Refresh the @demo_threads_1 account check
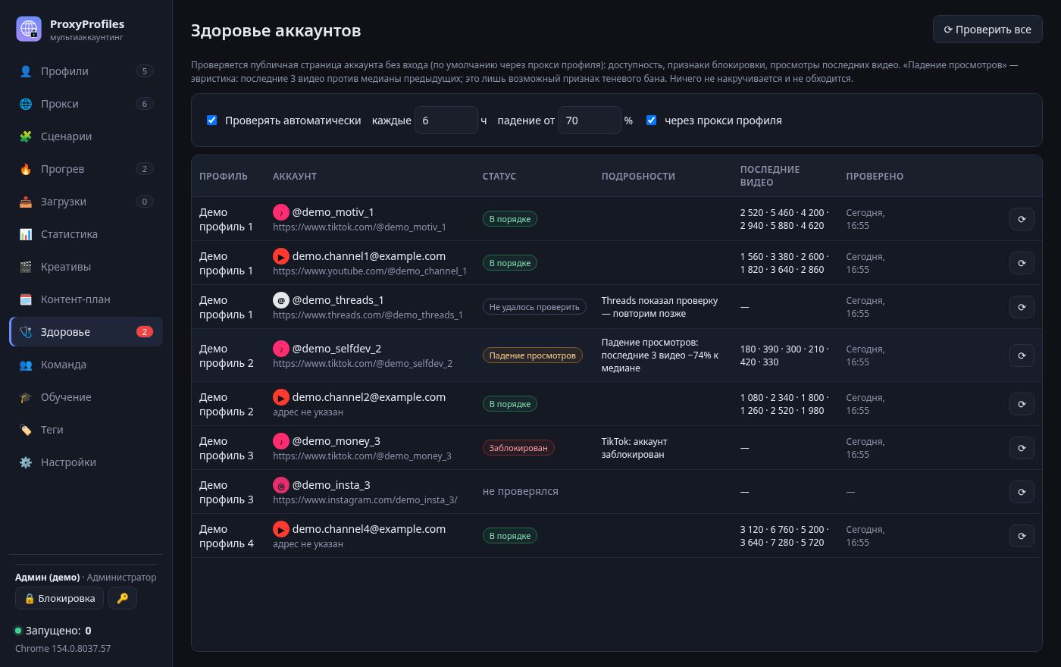 [1022, 307]
